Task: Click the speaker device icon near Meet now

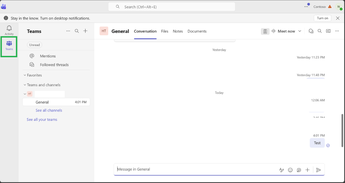Action: tap(265, 31)
